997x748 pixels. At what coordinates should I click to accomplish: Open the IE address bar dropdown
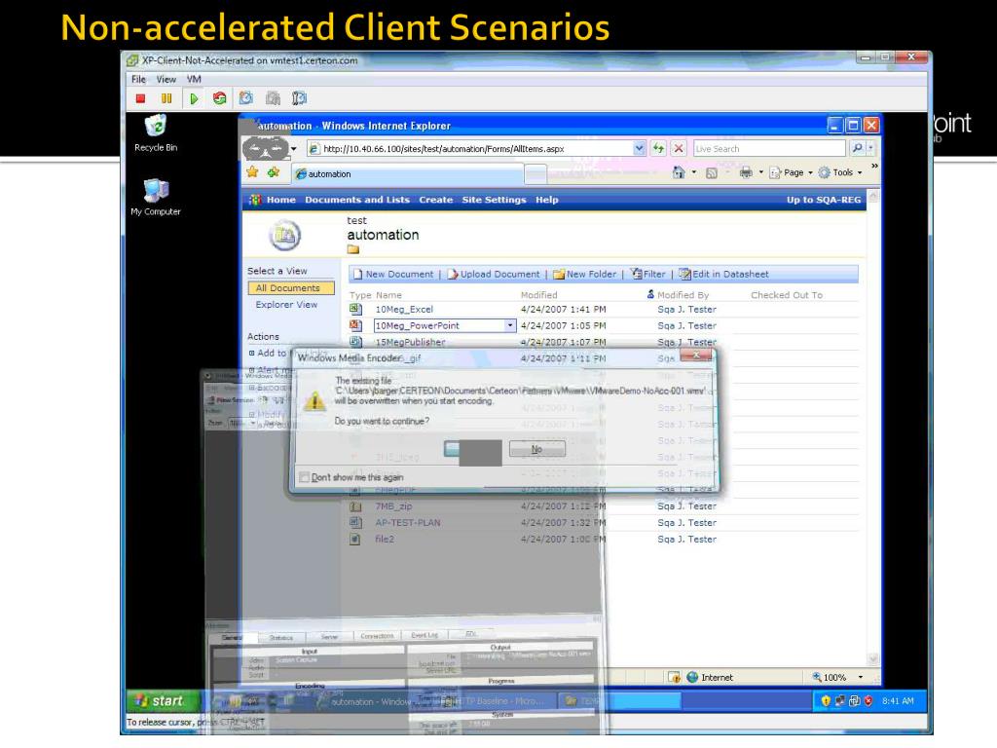click(639, 148)
